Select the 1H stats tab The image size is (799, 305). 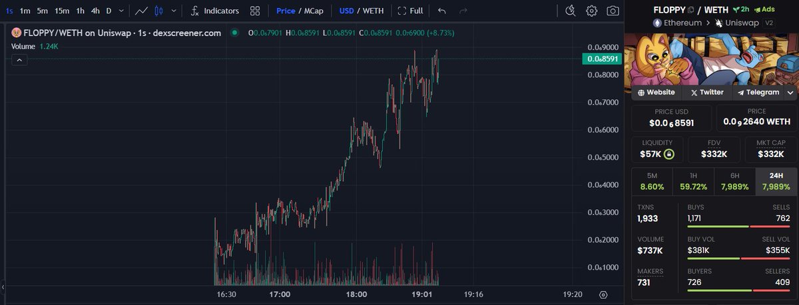692,182
